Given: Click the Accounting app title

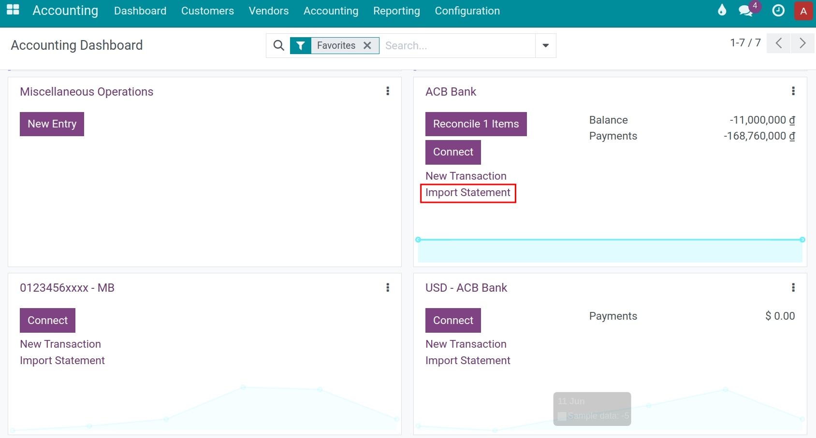Looking at the screenshot, I should click(x=65, y=11).
